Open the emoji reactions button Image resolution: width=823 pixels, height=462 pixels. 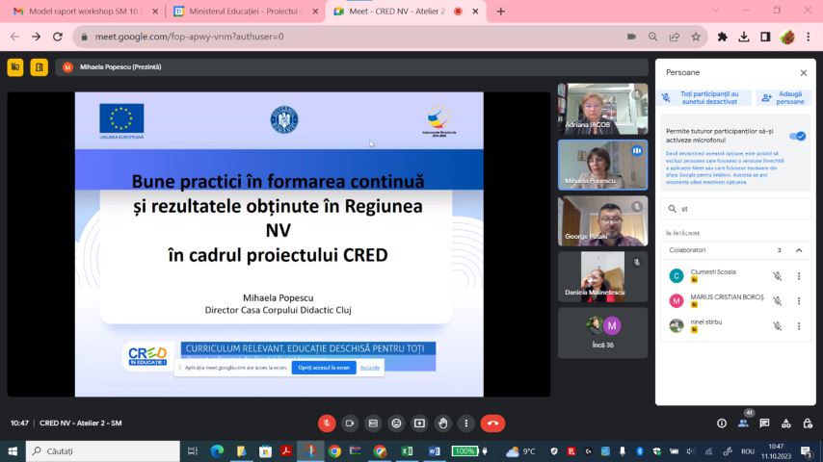pyautogui.click(x=396, y=423)
